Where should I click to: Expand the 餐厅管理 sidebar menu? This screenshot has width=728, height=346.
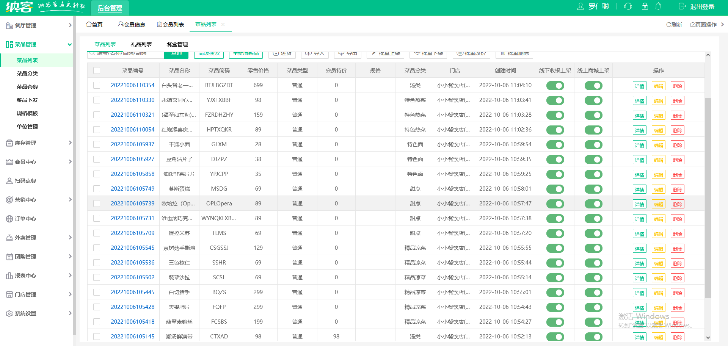(38, 25)
